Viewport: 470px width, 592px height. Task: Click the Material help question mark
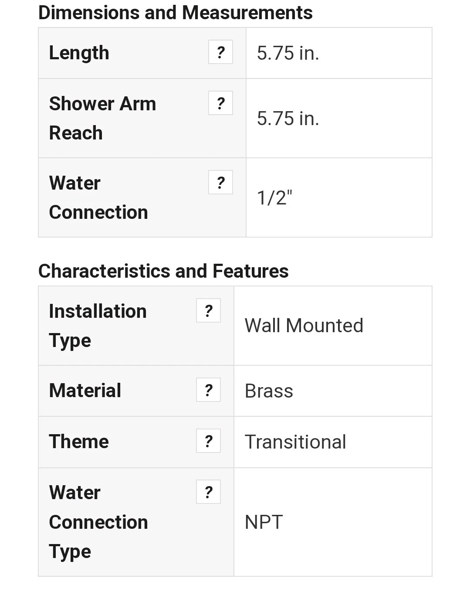click(x=208, y=390)
